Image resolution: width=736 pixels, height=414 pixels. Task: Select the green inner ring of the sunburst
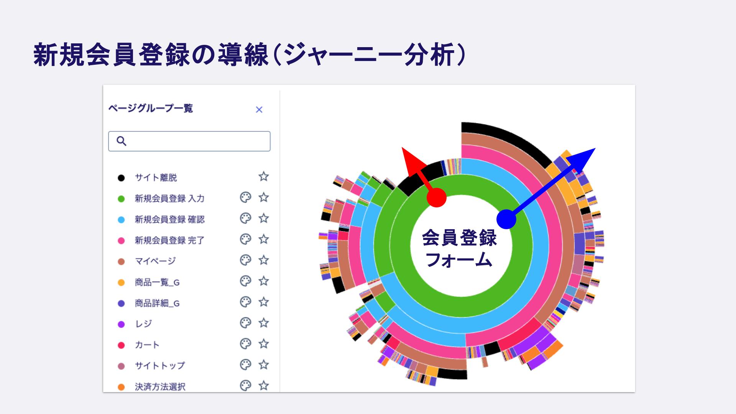pyautogui.click(x=458, y=295)
